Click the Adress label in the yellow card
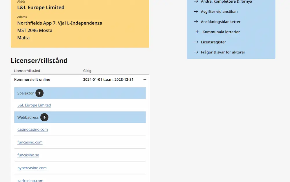 [22, 17]
